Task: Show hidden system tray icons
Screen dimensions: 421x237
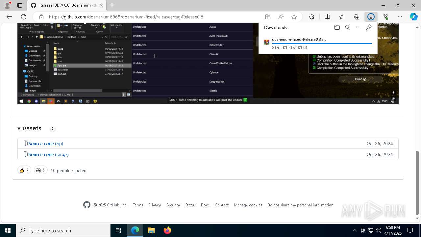Action: tap(355, 230)
